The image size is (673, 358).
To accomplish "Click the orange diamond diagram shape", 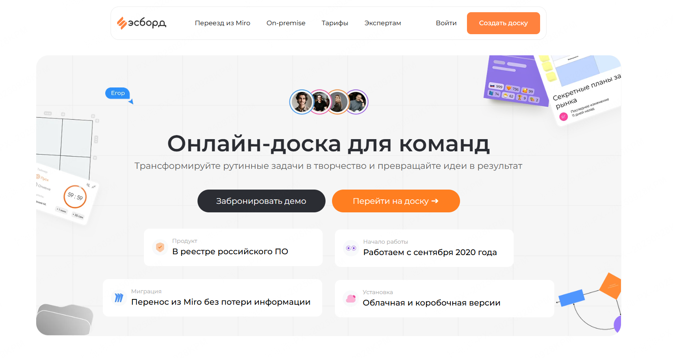I will [611, 286].
